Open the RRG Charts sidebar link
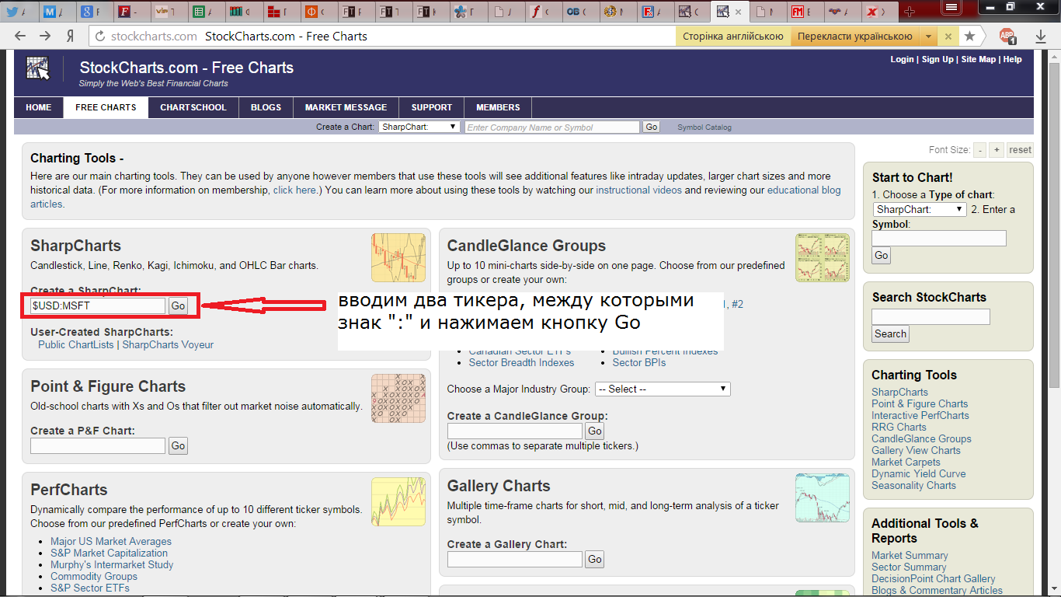This screenshot has width=1061, height=597. coord(899,427)
